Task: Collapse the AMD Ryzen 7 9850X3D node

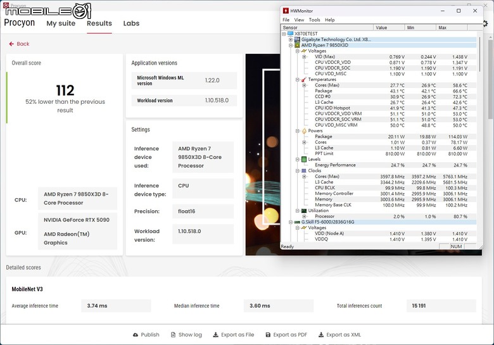Action: pos(291,46)
